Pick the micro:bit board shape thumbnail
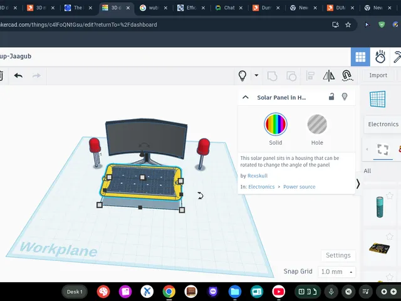Image resolution: width=401 pixels, height=301 pixels. (x=380, y=248)
